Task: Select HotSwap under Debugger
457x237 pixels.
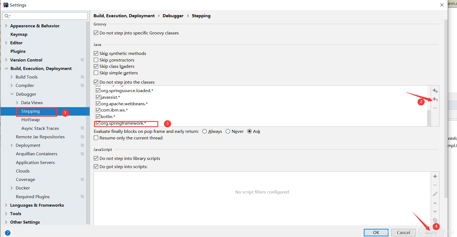Action: click(30, 120)
